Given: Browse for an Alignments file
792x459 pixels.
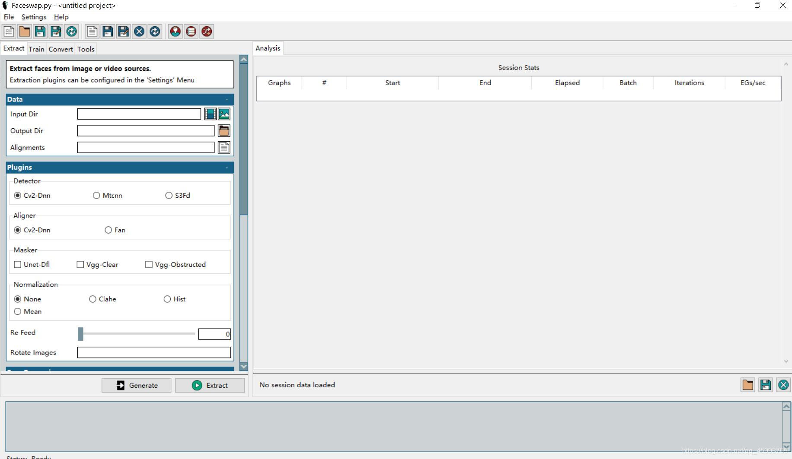Looking at the screenshot, I should click(x=224, y=148).
